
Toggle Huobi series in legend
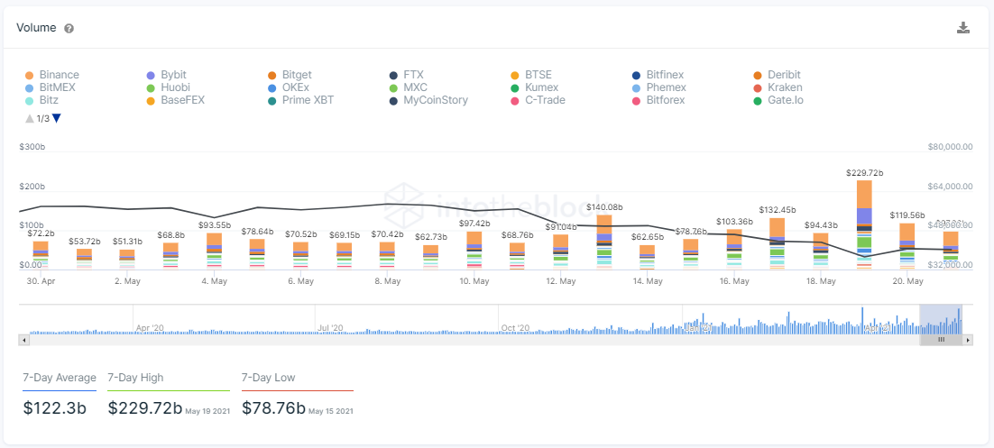pyautogui.click(x=168, y=87)
